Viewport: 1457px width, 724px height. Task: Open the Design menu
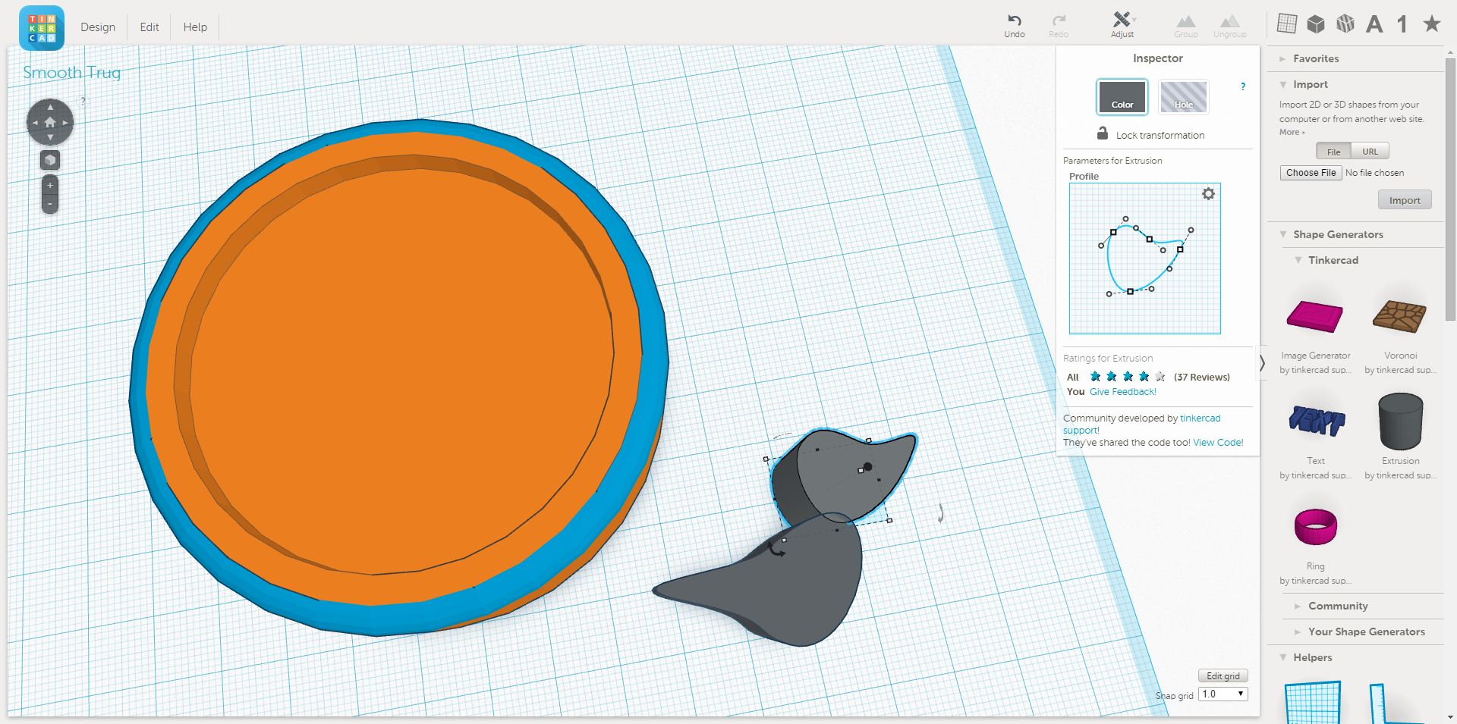(98, 27)
